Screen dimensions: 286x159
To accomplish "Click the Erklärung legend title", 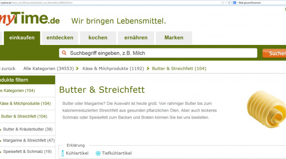I will tap(76, 145).
